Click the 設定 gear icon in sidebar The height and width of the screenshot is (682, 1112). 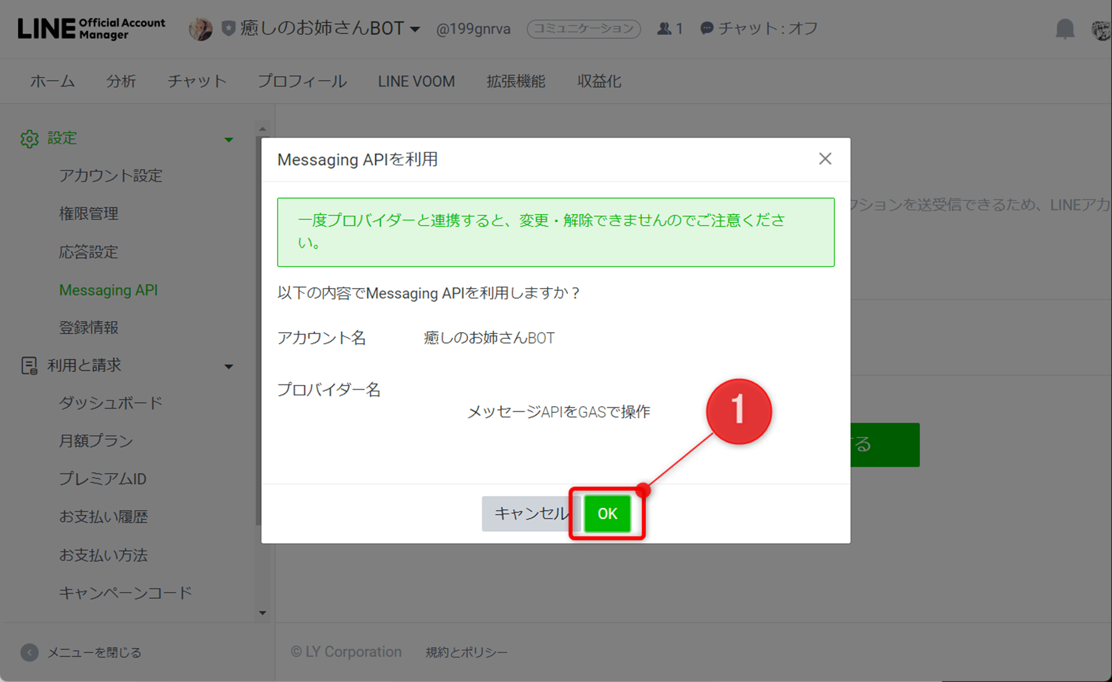click(x=29, y=139)
